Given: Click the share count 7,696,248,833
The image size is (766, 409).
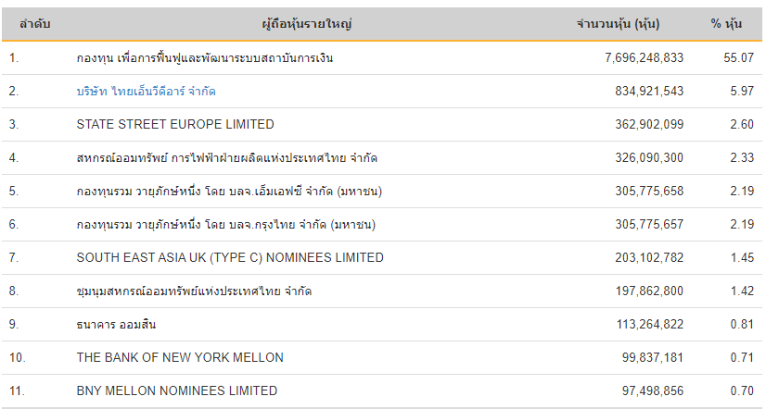Looking at the screenshot, I should click(x=645, y=58).
